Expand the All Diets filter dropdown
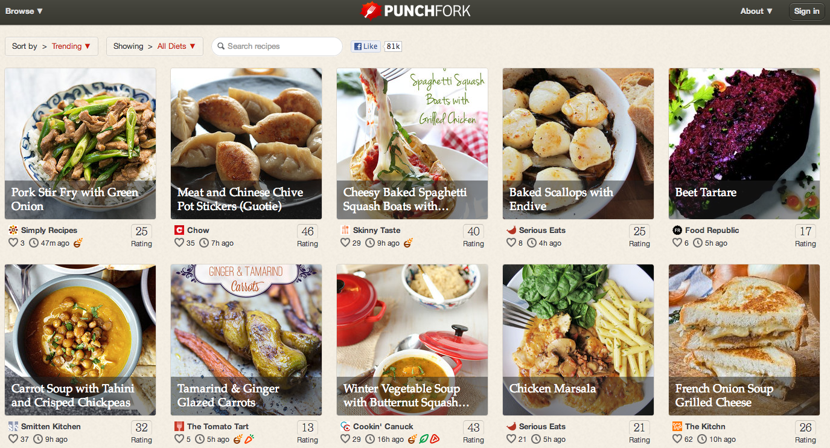Screen dimensions: 830x448 click(177, 46)
